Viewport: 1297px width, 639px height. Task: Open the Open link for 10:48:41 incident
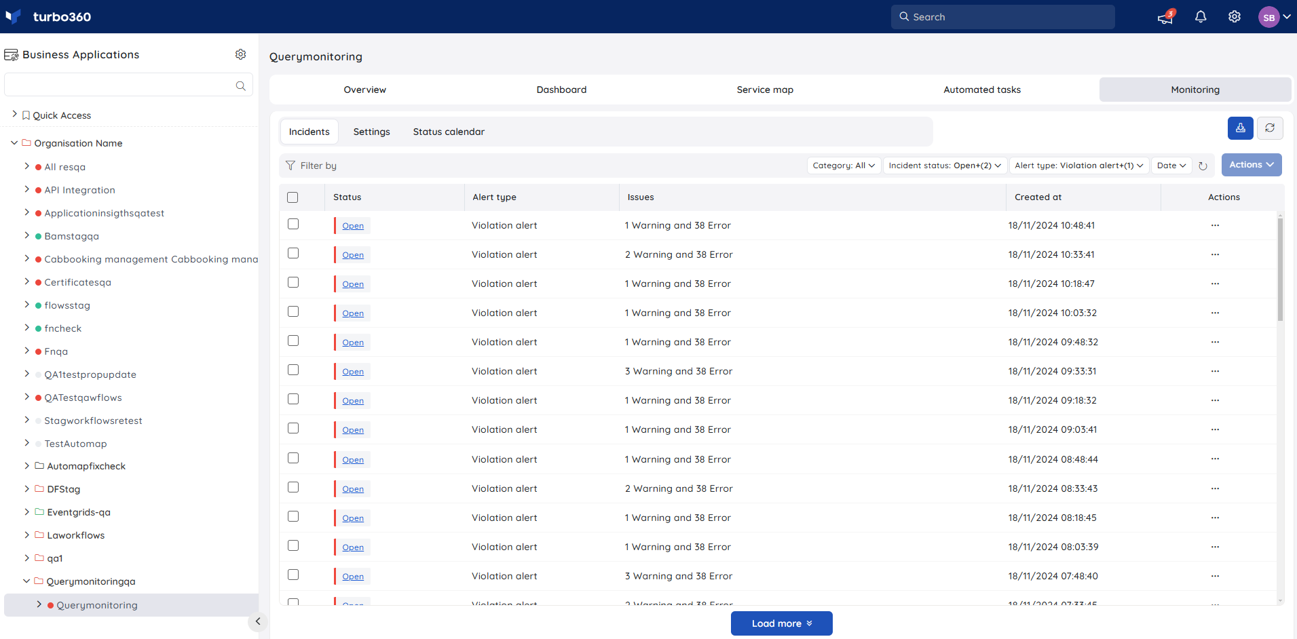[x=353, y=226]
